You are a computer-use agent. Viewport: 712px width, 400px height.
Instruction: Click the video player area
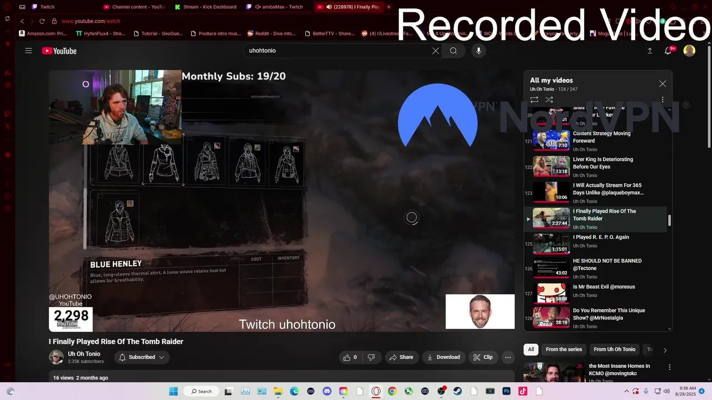point(281,201)
